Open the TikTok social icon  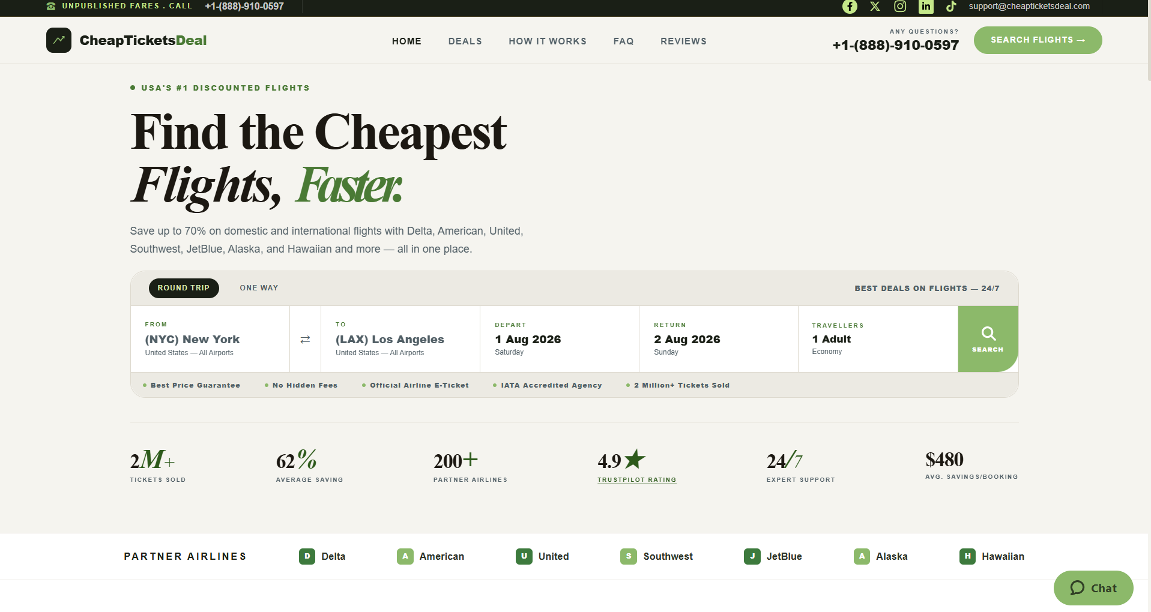951,7
